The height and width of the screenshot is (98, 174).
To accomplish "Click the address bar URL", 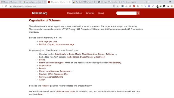I will pos(24,6).
